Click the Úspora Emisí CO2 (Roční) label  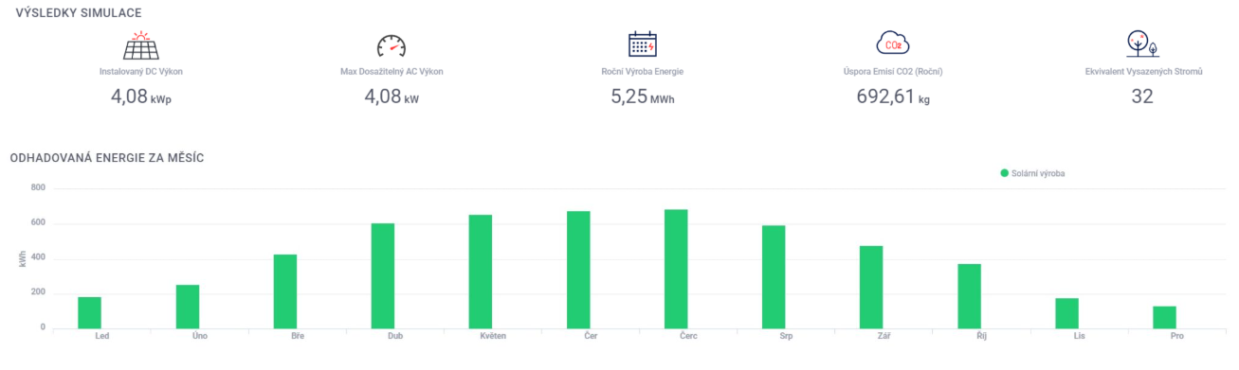click(892, 71)
